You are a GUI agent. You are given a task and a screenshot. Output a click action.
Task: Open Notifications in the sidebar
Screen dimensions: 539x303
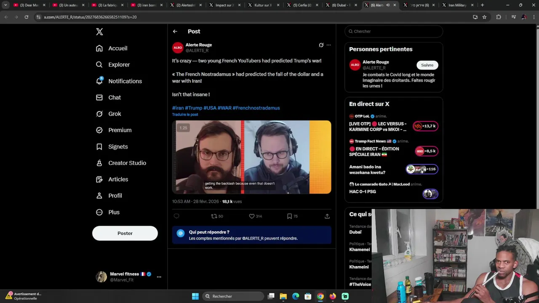pyautogui.click(x=119, y=81)
